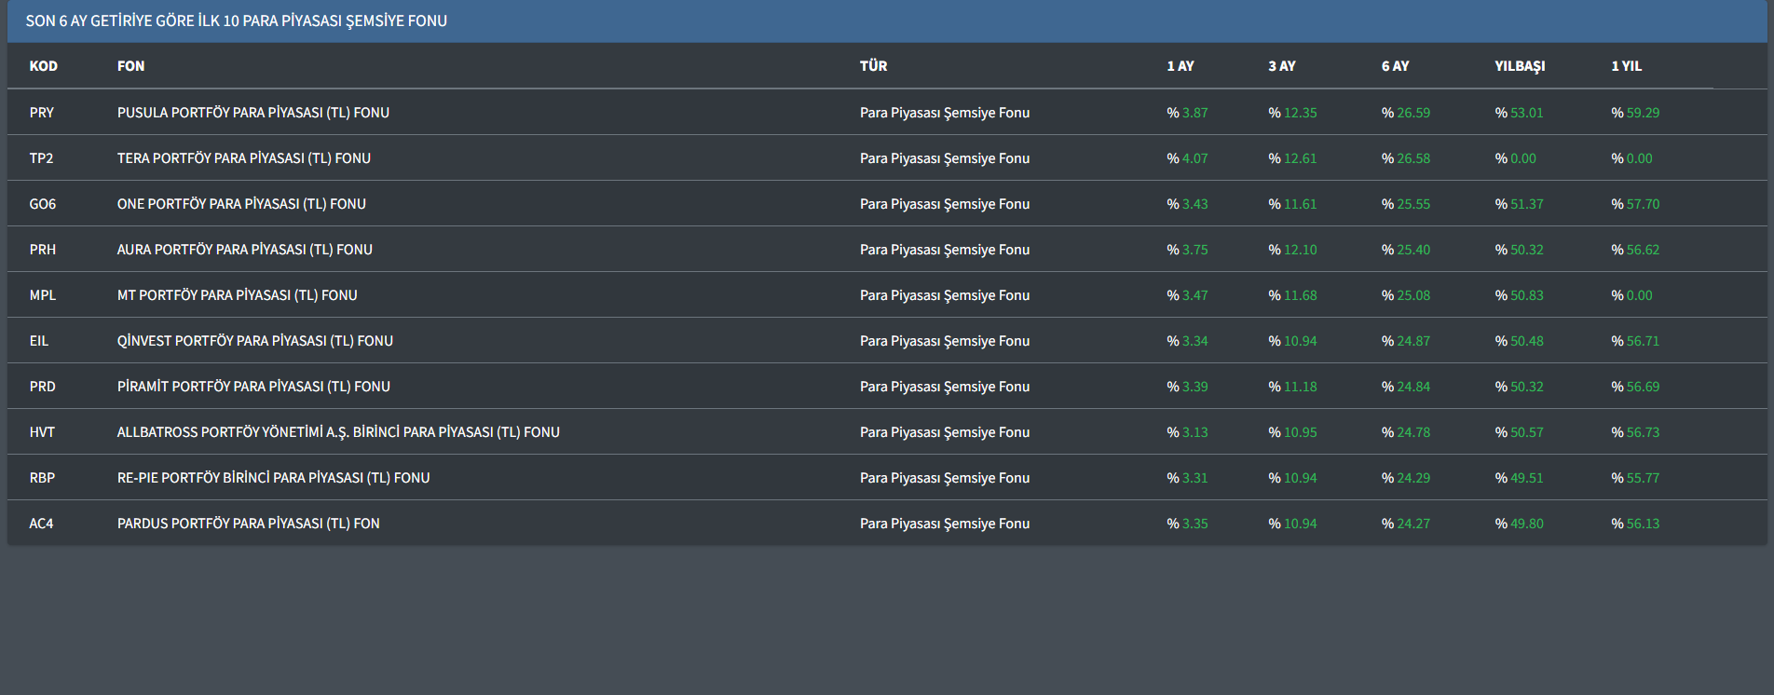Open PARDUS PORTFÖY PARA PİYASASI fund

tap(248, 524)
